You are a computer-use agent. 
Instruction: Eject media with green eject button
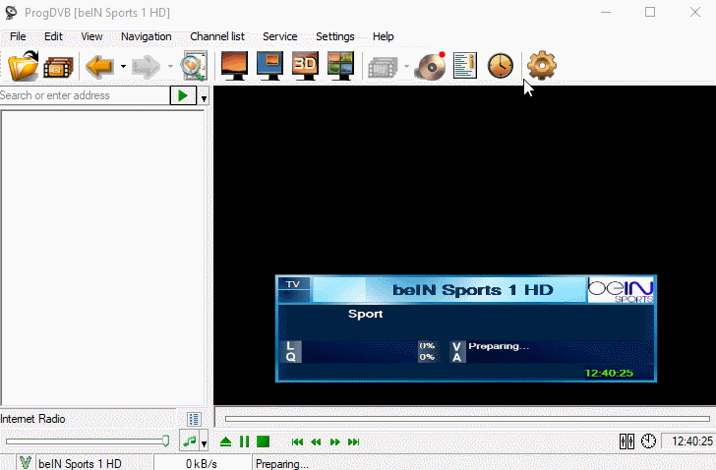click(x=225, y=441)
